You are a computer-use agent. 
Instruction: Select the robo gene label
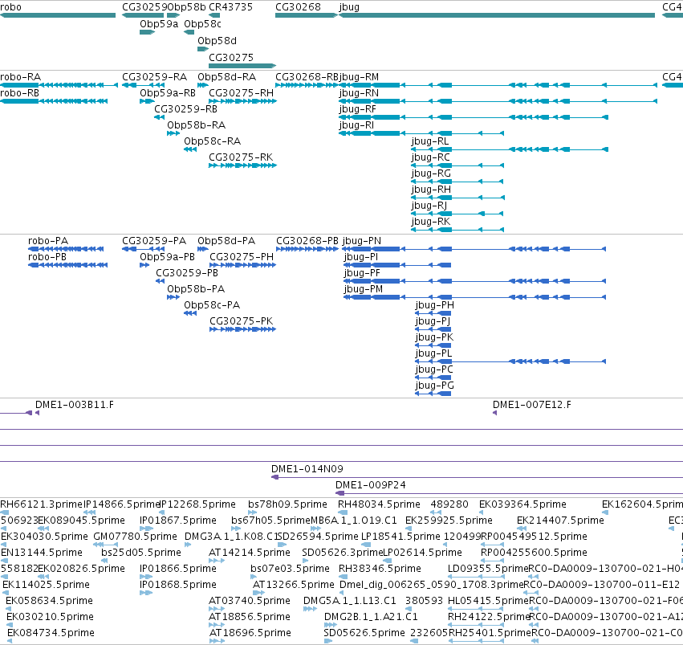[10, 7]
